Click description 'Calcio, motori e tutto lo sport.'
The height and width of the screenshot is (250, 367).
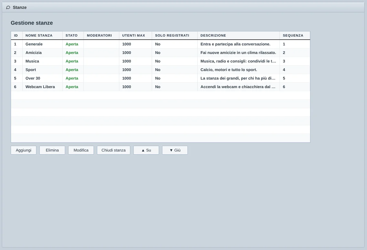click(229, 70)
